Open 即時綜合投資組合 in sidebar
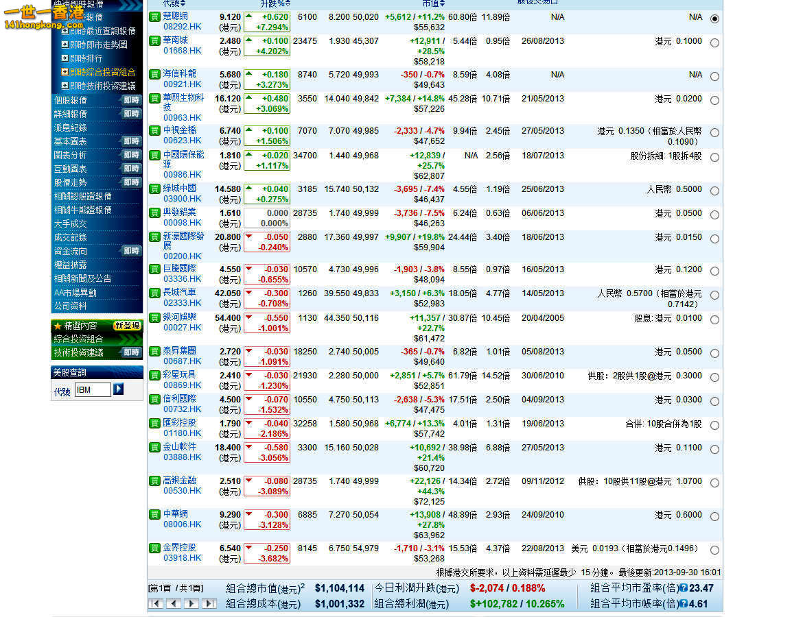 102,72
